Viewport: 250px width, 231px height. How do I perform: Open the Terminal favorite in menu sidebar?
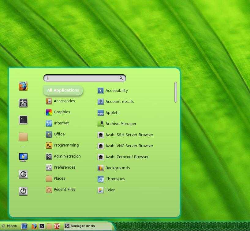tap(23, 120)
